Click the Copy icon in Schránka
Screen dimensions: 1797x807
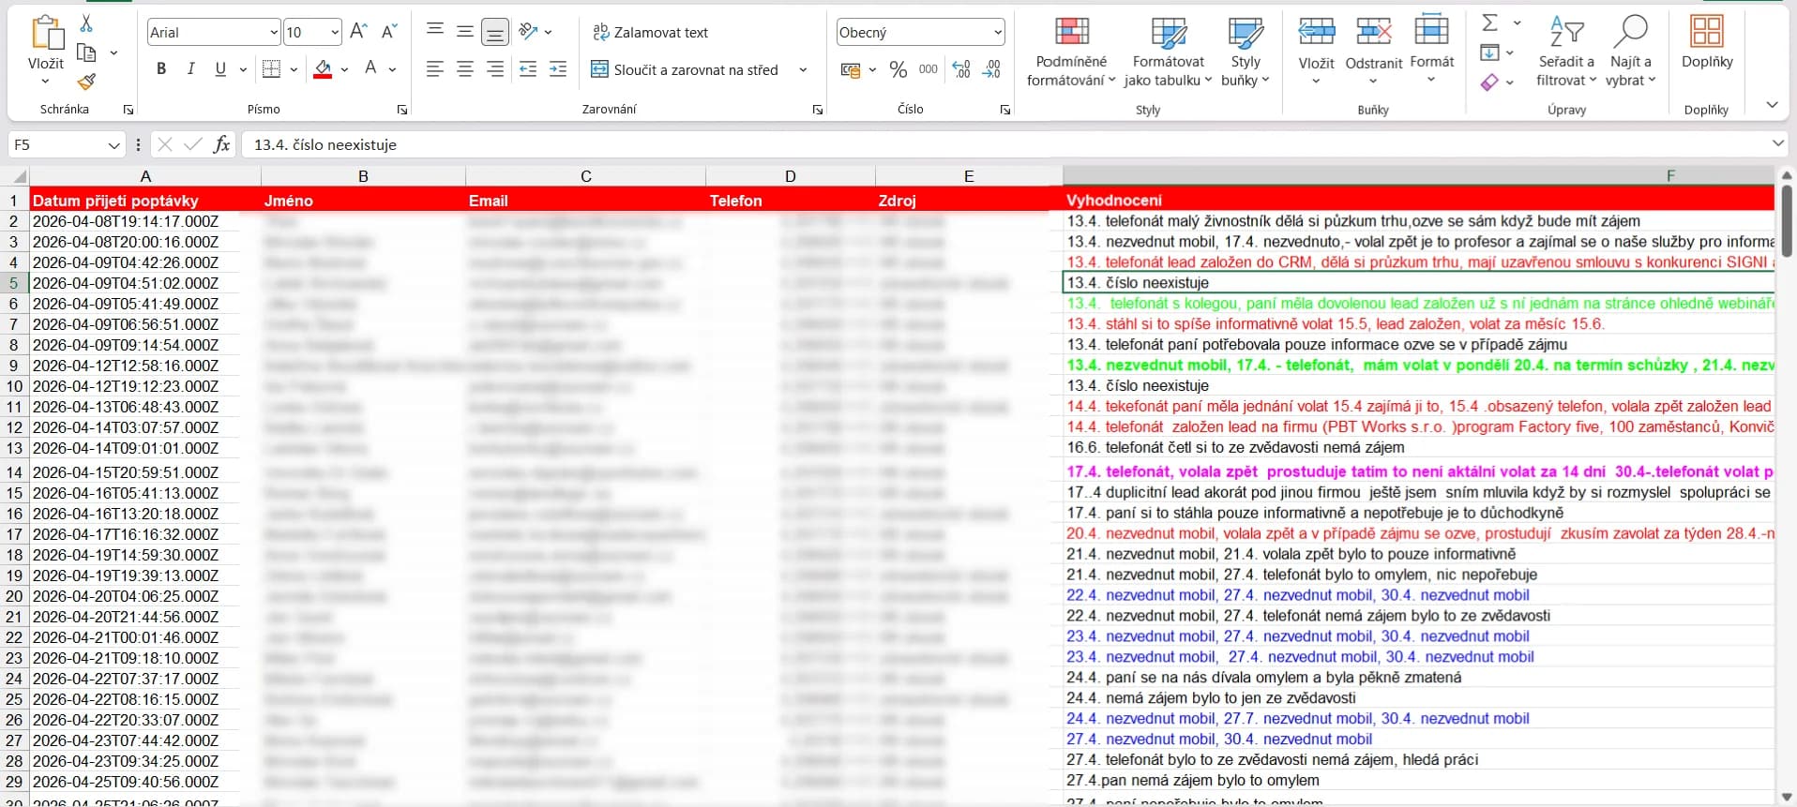[x=87, y=52]
